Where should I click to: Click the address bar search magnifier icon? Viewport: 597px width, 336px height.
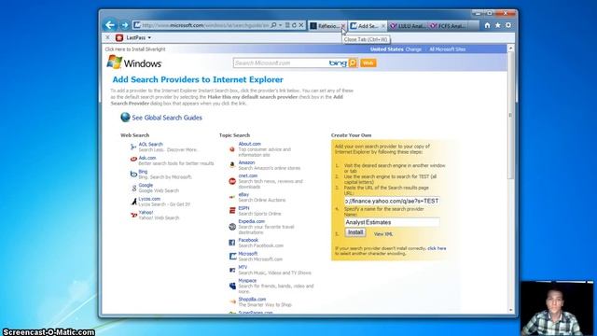click(x=273, y=25)
